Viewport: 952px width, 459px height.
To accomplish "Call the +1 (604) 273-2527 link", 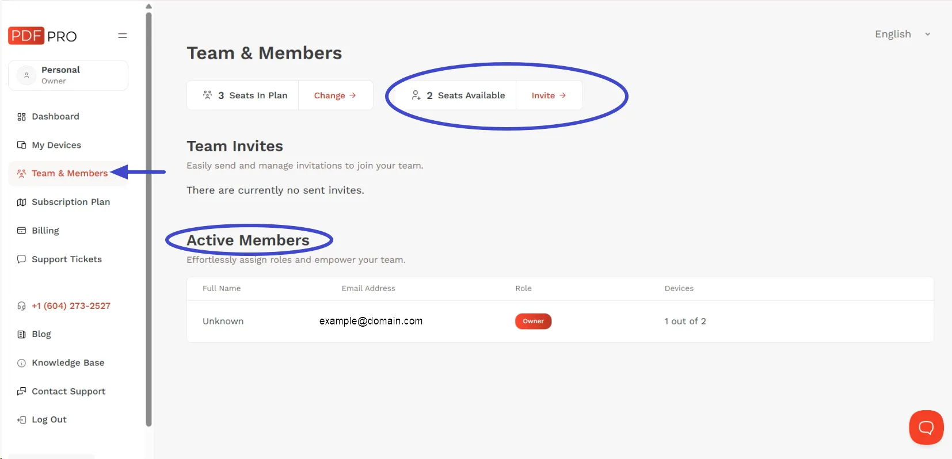I will pos(71,306).
